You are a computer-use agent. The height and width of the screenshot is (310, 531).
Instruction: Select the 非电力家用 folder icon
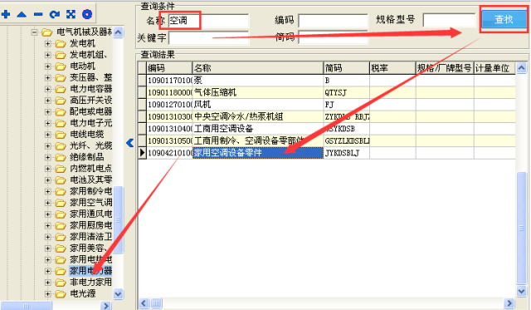pyautogui.click(x=61, y=283)
